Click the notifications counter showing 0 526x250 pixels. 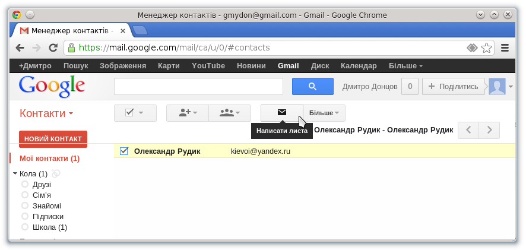(x=410, y=87)
